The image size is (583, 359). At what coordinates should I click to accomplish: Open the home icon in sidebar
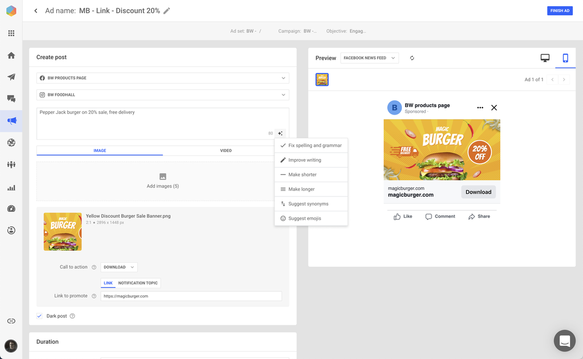[11, 55]
